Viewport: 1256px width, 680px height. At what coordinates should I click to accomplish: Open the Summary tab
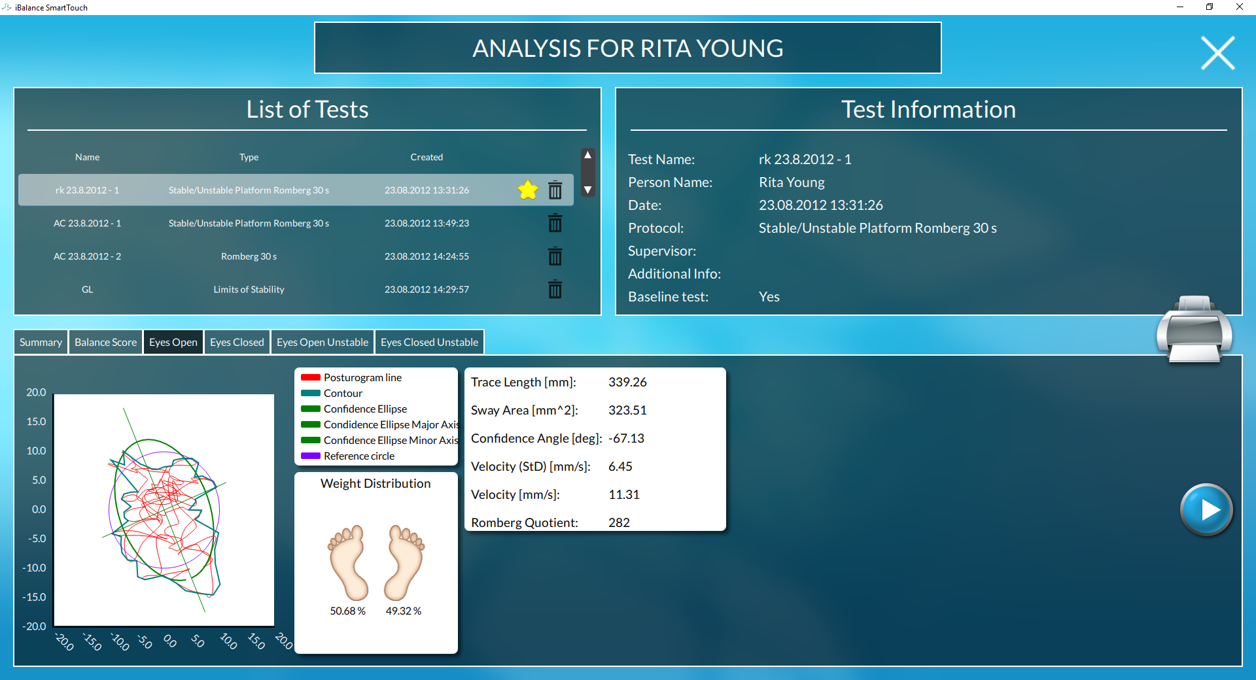[41, 342]
